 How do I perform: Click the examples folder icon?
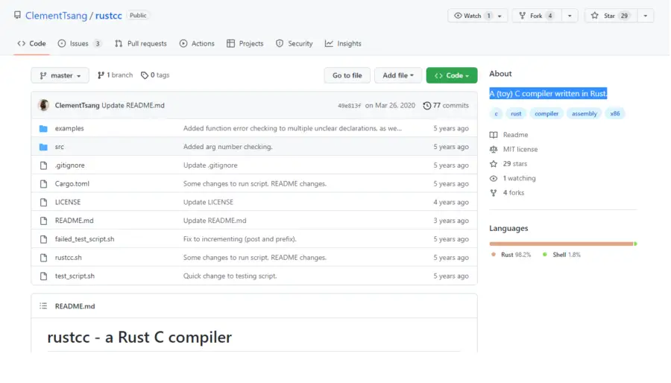click(x=43, y=128)
